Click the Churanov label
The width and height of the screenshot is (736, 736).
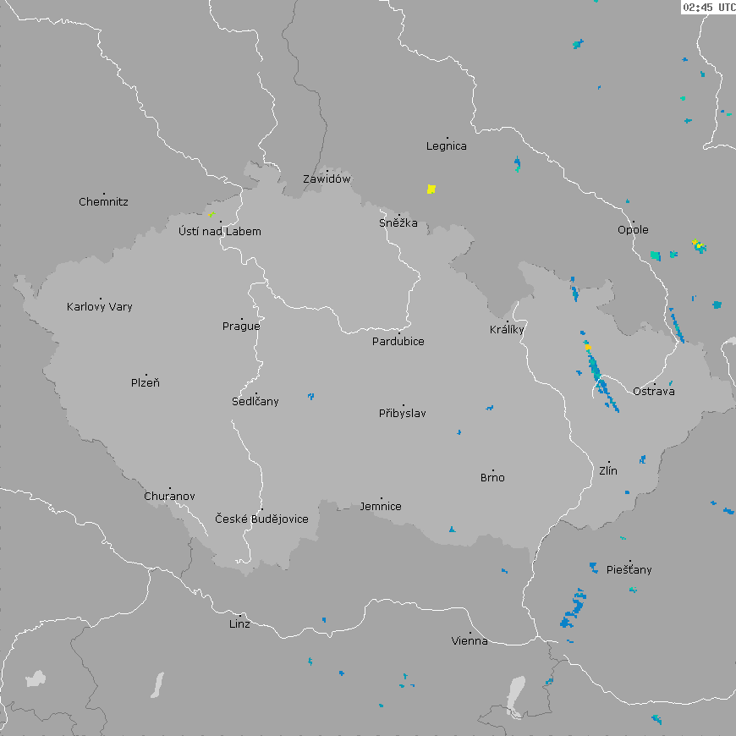pyautogui.click(x=169, y=496)
